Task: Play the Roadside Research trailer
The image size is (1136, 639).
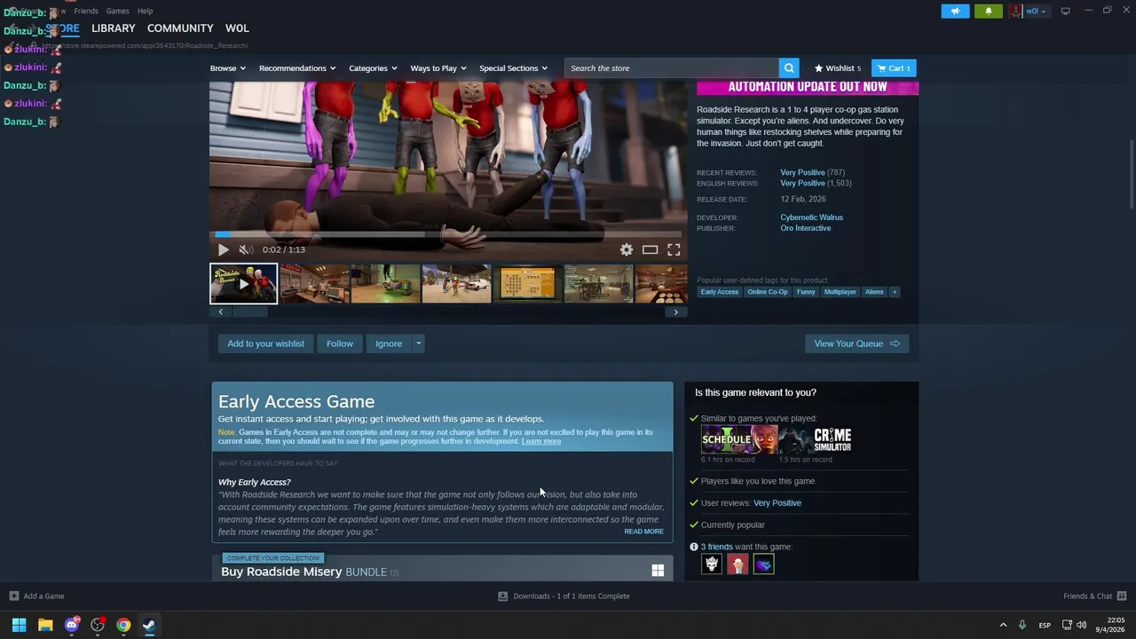Action: pos(224,250)
